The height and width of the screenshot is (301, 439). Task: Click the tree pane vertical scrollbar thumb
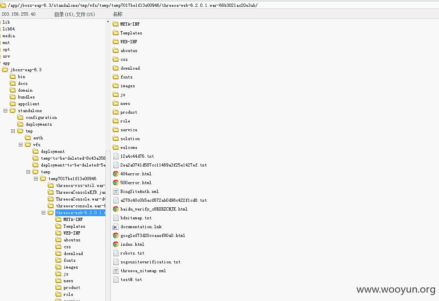click(108, 226)
